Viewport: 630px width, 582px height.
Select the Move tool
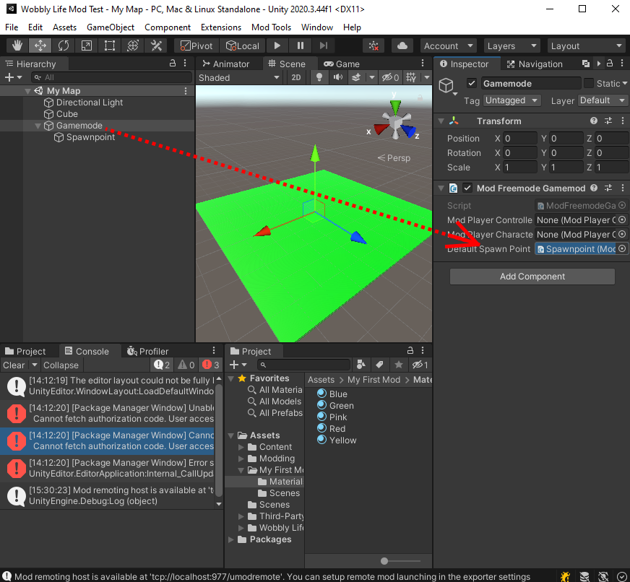point(40,45)
